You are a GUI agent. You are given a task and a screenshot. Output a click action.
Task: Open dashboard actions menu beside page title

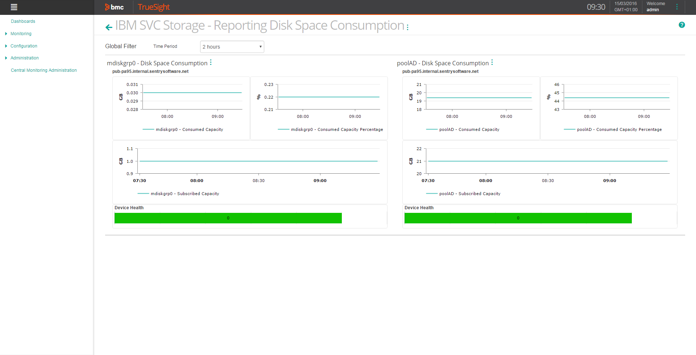pos(407,27)
